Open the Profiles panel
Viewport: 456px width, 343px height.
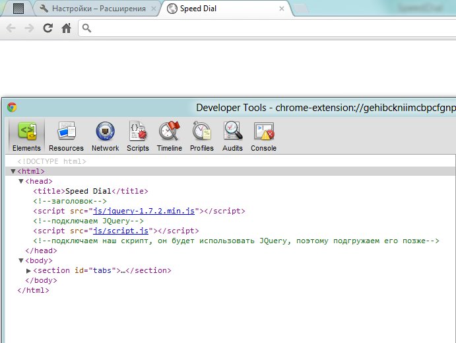(202, 136)
